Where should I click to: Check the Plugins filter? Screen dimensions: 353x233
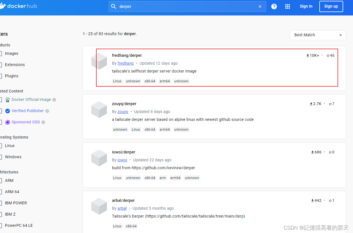tap(1, 76)
